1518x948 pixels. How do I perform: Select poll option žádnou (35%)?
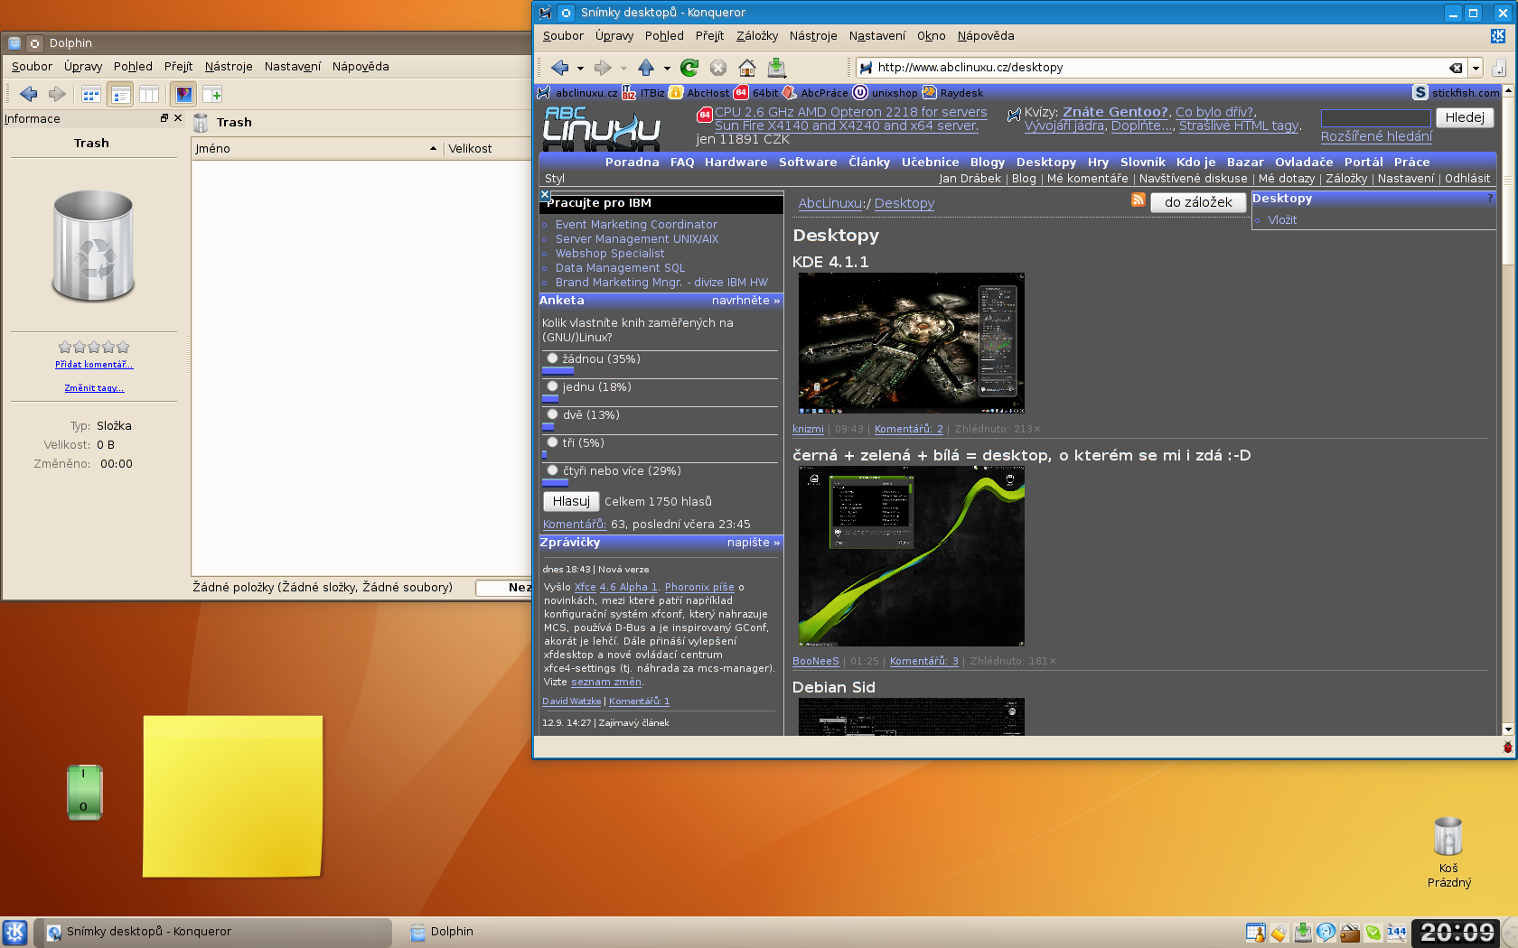552,358
